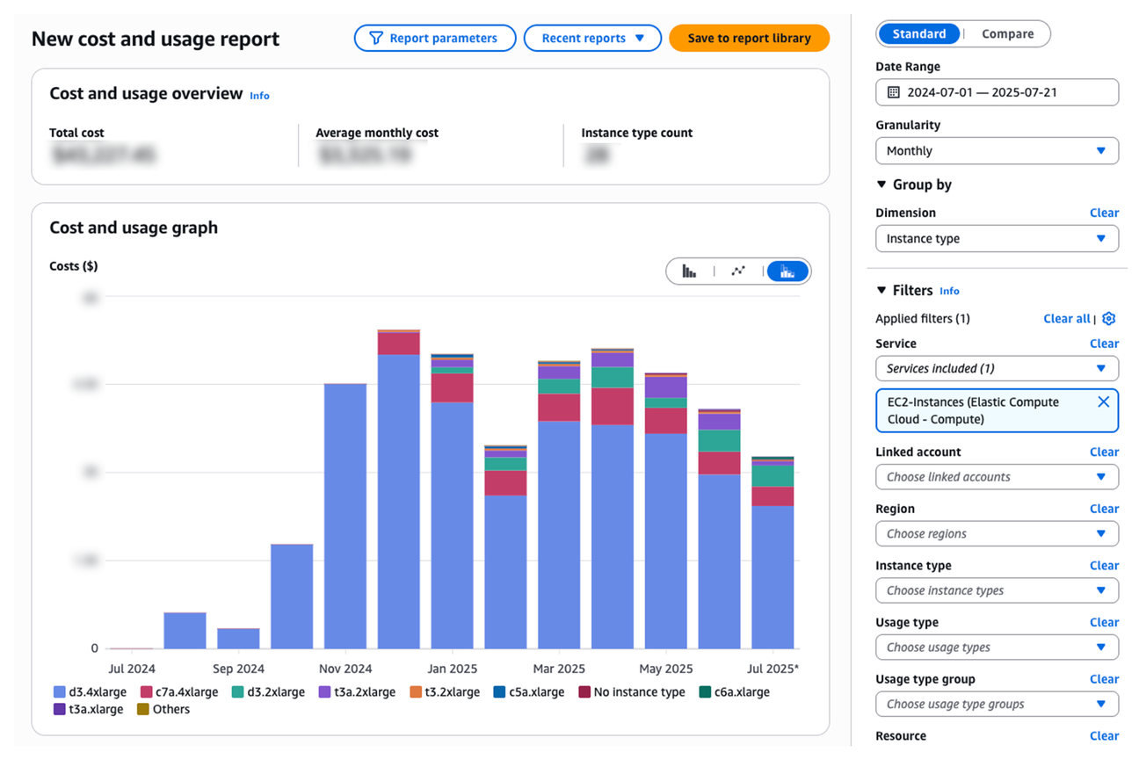Click the t3a.2xlarge legend swatch
Screen dimensions: 1139x767
(324, 692)
